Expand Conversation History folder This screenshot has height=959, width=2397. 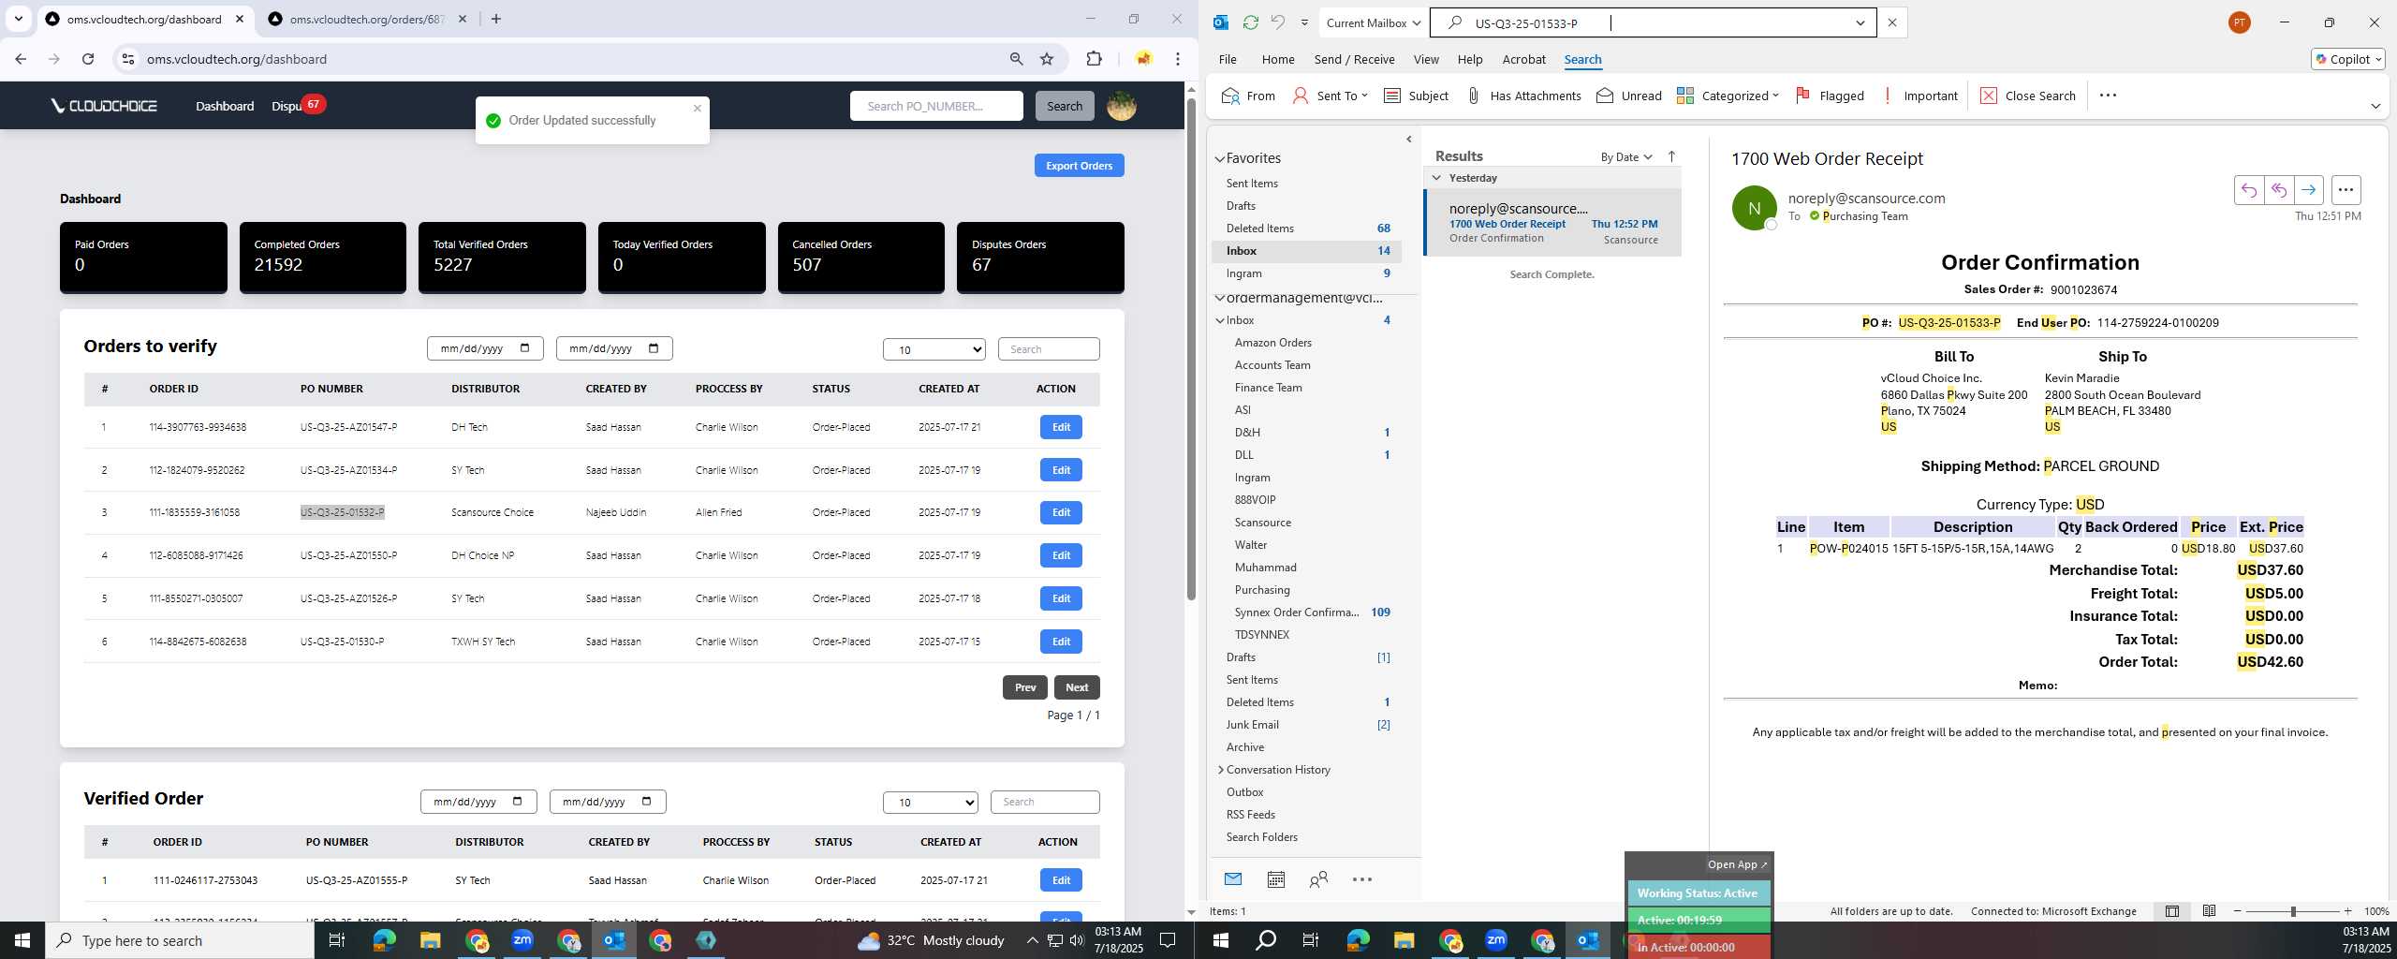pyautogui.click(x=1220, y=770)
